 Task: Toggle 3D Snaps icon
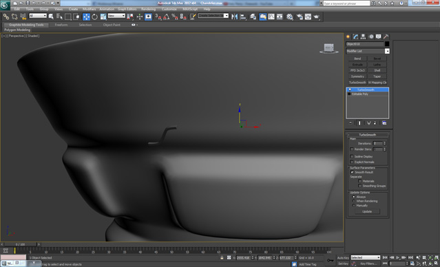click(158, 17)
